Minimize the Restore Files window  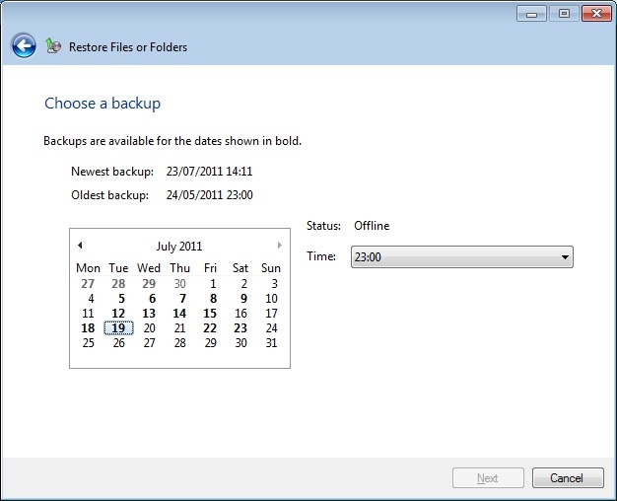533,13
